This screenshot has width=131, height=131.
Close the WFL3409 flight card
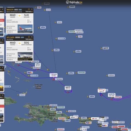point(32,37)
